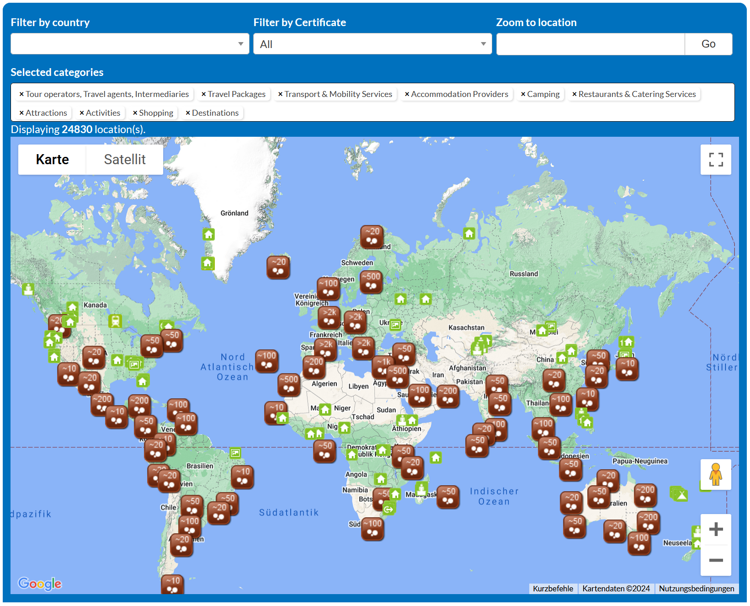Expand the Filter by Certificate dropdown

[x=372, y=44]
